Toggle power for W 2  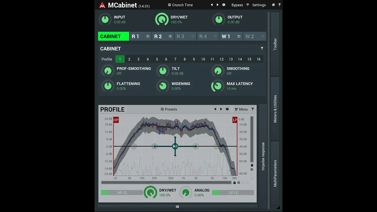pyautogui.click(x=262, y=36)
